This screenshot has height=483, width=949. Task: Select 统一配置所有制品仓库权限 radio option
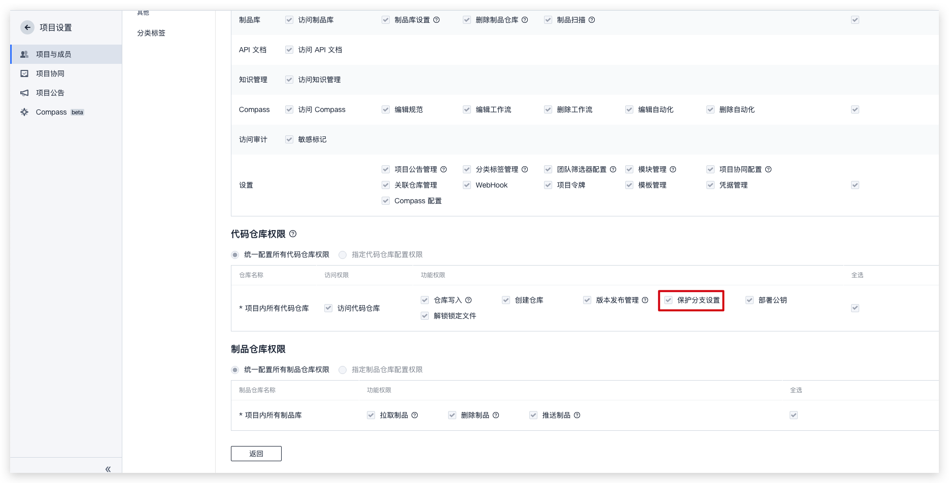235,370
